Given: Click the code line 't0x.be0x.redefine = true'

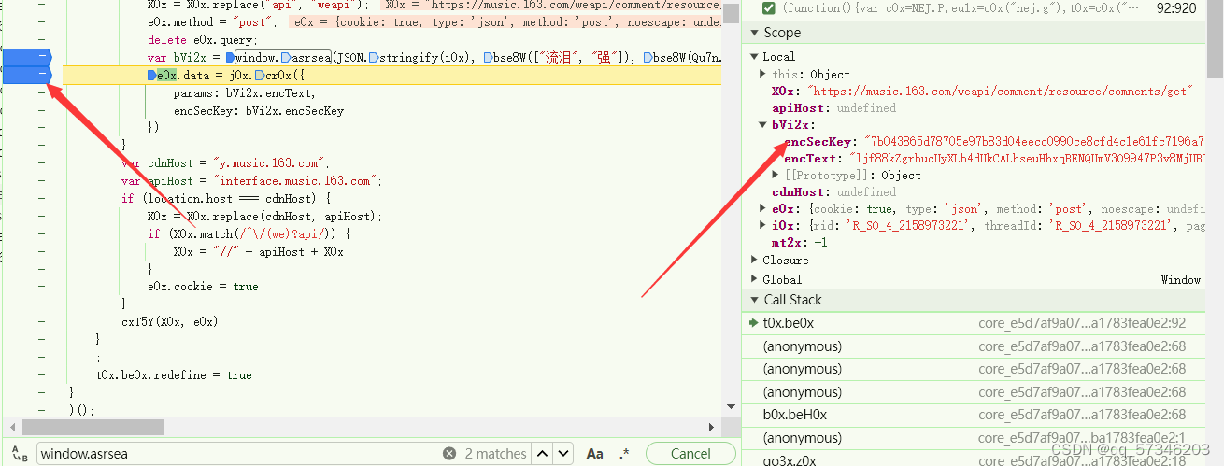Looking at the screenshot, I should (x=174, y=374).
